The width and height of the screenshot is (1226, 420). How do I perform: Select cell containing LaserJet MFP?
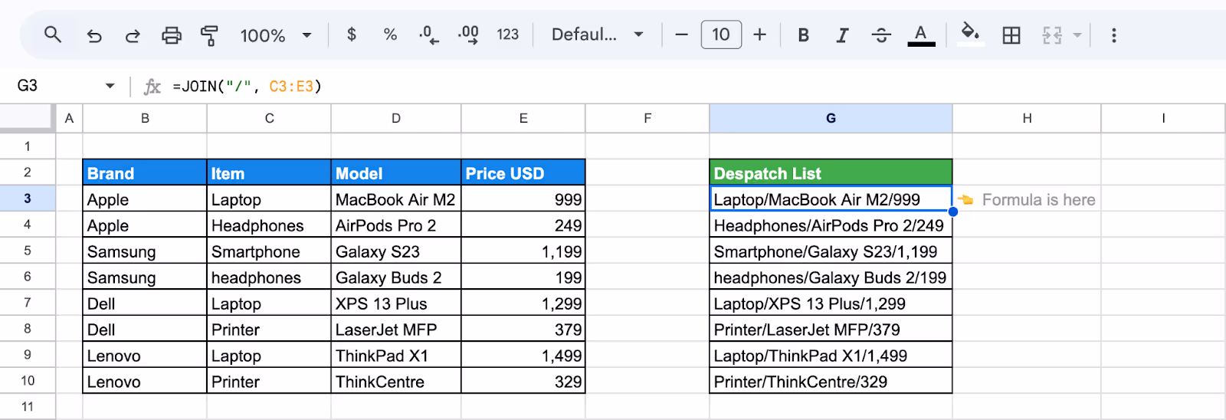396,330
